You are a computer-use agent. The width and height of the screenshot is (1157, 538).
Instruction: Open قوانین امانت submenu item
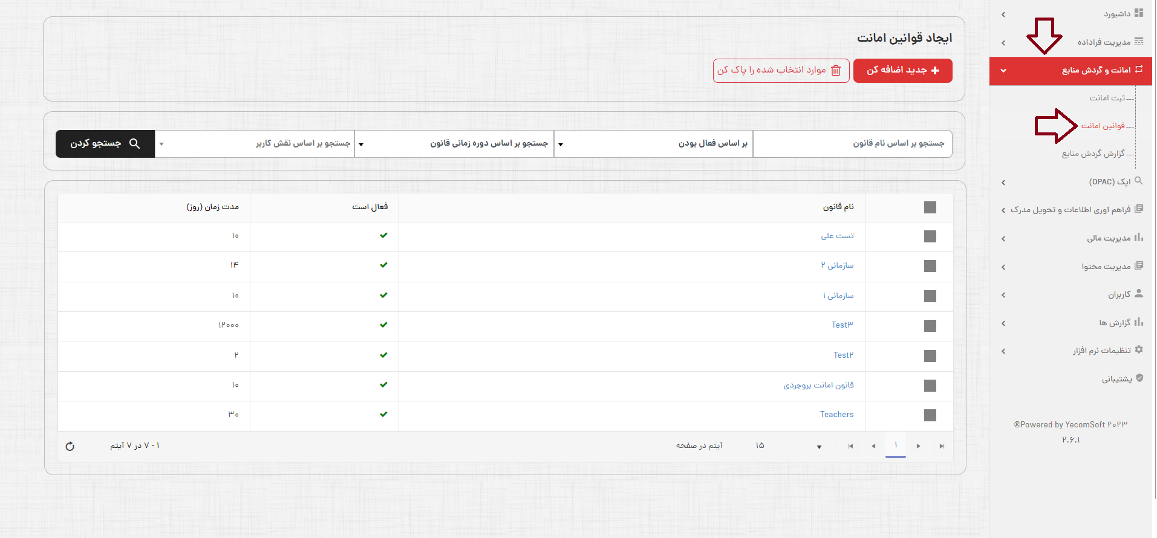(1103, 126)
